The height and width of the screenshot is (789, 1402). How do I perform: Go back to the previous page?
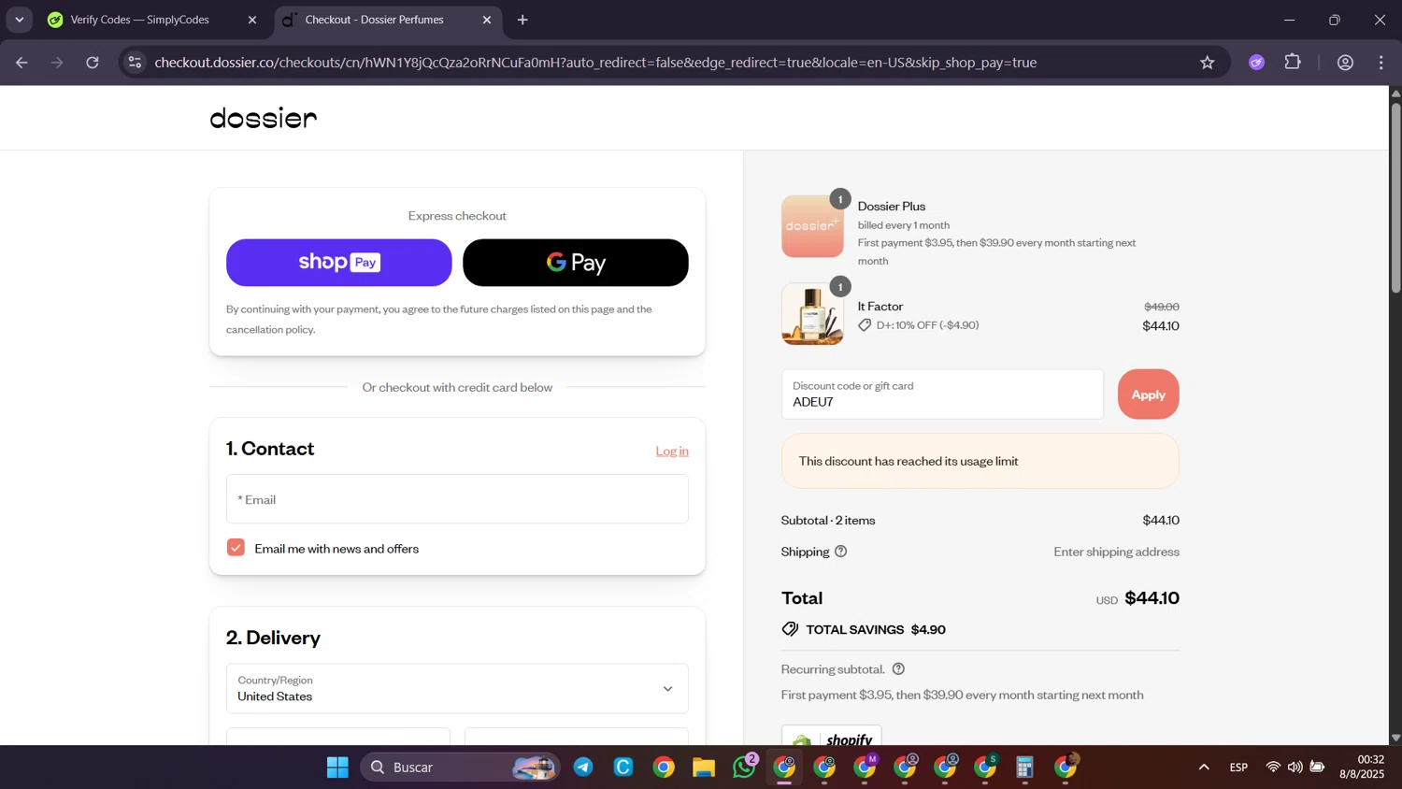21,63
